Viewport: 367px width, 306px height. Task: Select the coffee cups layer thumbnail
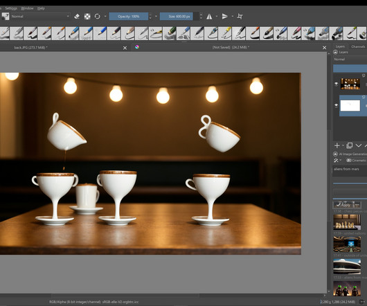tap(350, 84)
